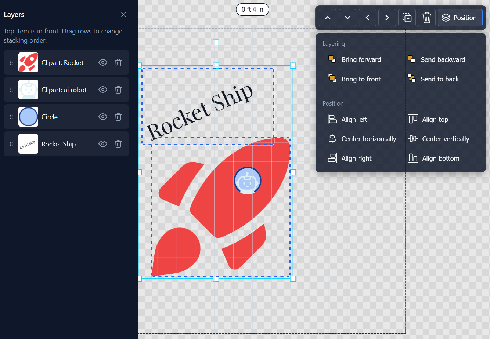Click the drag handle of the Circle row

[x=11, y=117]
